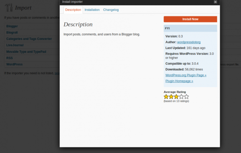The width and height of the screenshot is (241, 153).
Task: Click the fifth empty rating star
Action: pyautogui.click(x=186, y=97)
